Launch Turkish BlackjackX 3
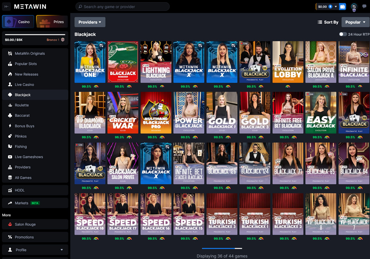The height and width of the screenshot is (259, 370). tap(222, 214)
